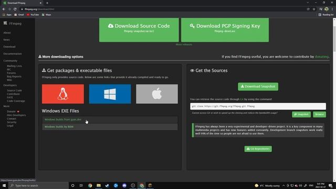Screen dimensions: 336x189
Task: Open the Git link in source text
Action: (x=241, y=99)
